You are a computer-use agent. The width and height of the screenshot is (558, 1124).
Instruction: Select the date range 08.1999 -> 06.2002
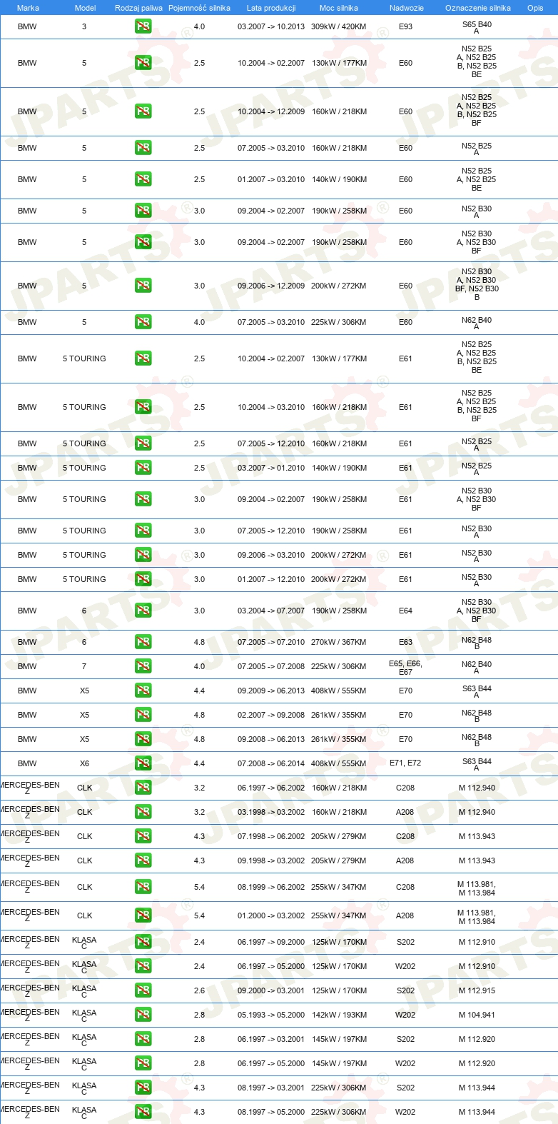(x=271, y=887)
